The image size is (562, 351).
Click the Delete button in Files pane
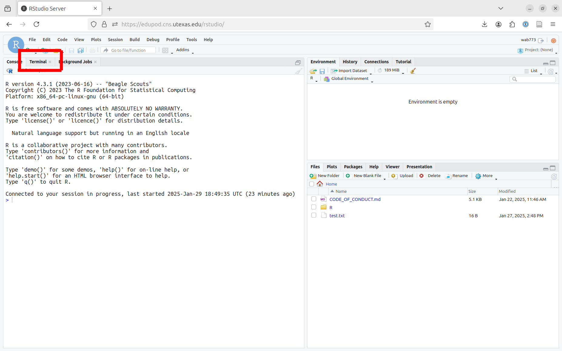430,176
